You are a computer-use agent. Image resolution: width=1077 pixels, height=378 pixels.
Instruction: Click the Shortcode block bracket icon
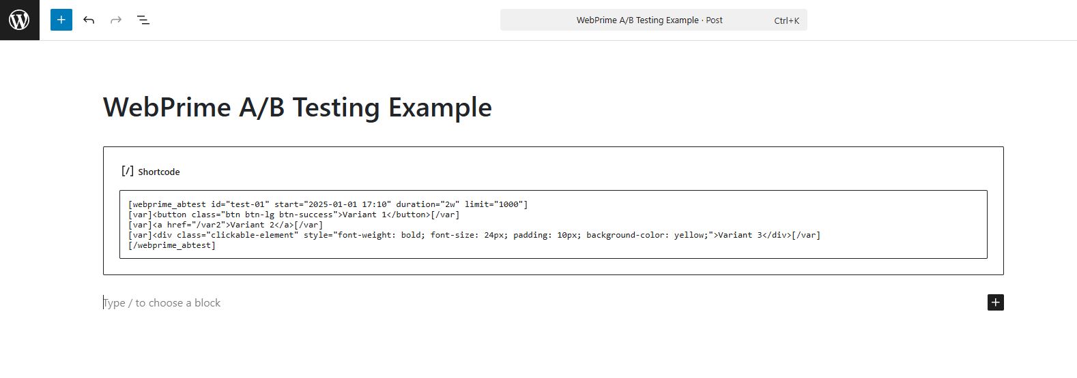pyautogui.click(x=128, y=171)
